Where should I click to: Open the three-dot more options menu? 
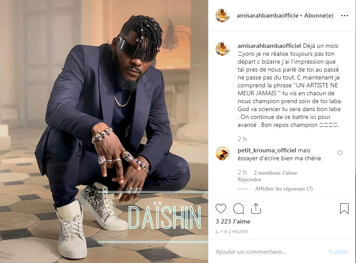(x=345, y=16)
